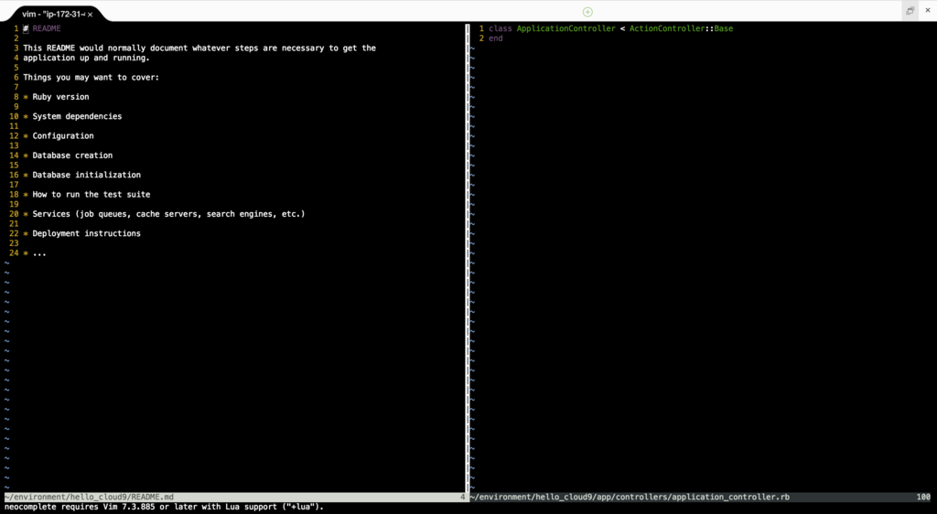Viewport: 937px width, 514px height.
Task: Click README.md status line path
Action: pyautogui.click(x=89, y=497)
